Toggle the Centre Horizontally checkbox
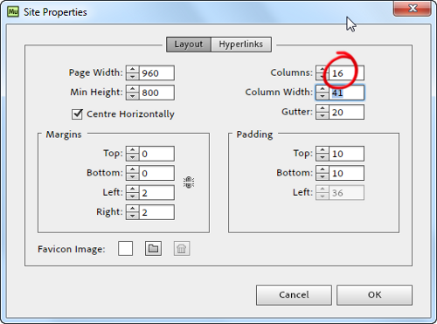 click(77, 114)
